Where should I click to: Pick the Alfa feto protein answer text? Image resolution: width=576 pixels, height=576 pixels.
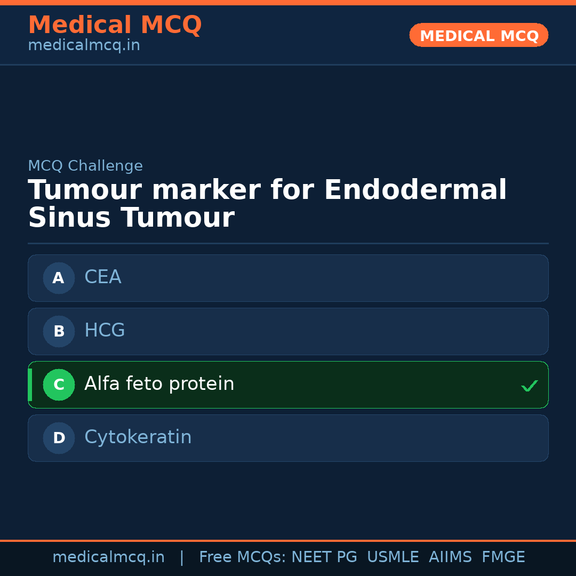[159, 384]
